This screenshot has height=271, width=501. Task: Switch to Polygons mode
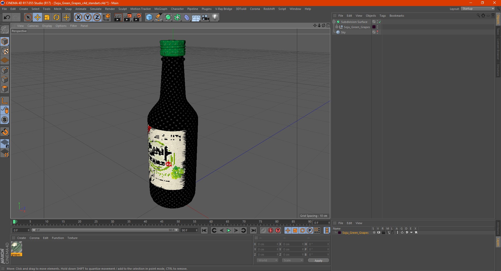[x=5, y=89]
